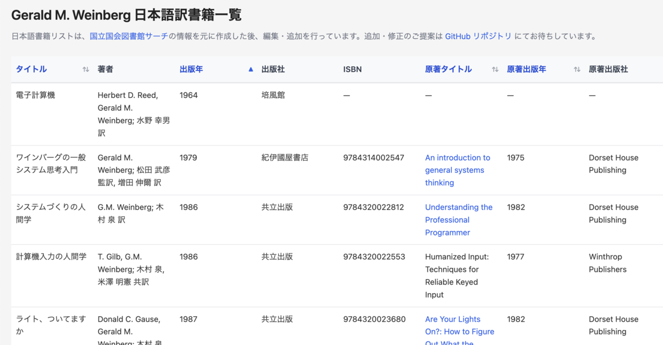This screenshot has width=663, height=345.
Task: Open 'An introduction to general systems thinking' link
Action: 457,170
